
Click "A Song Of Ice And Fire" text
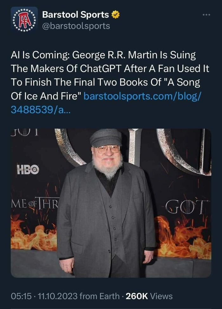pos(105,89)
